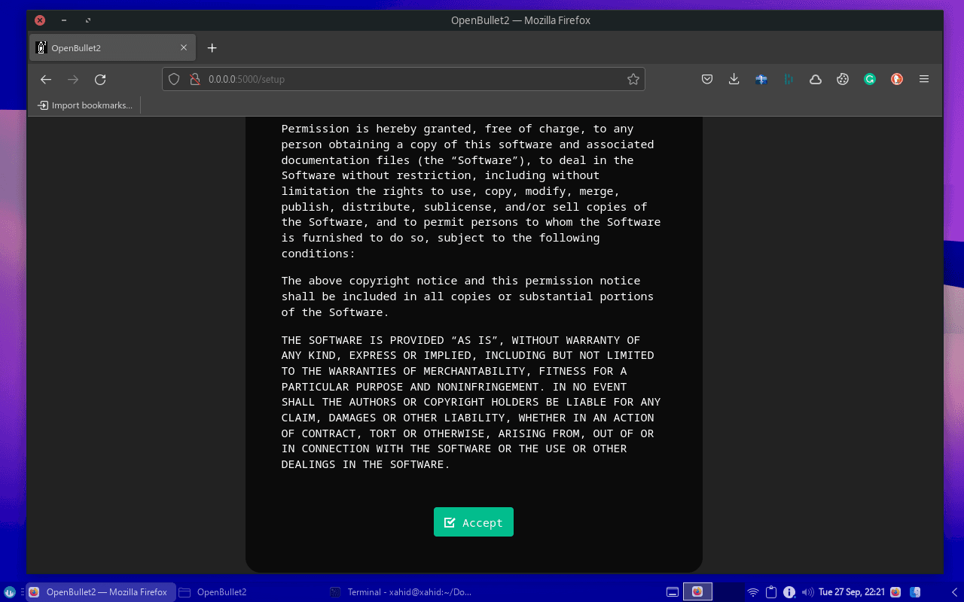Open the Firefox application menu
This screenshot has height=602, width=964.
coord(923,79)
